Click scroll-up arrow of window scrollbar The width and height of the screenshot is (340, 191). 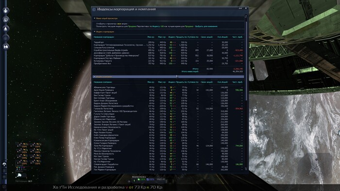coord(246,16)
